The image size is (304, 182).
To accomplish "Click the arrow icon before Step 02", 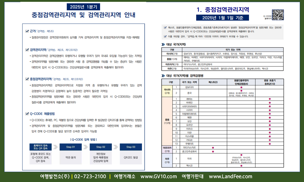I will pos(86,147).
